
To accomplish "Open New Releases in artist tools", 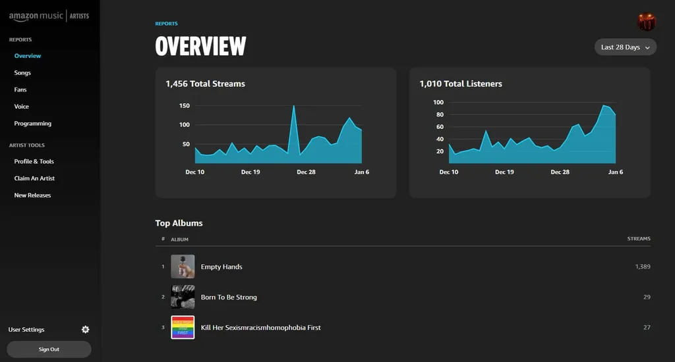I will click(32, 195).
